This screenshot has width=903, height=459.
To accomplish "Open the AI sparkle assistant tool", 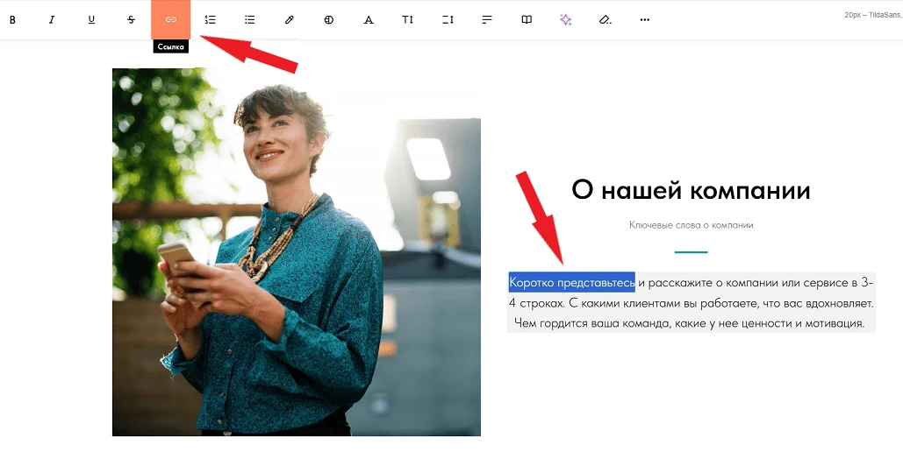I will tap(566, 19).
